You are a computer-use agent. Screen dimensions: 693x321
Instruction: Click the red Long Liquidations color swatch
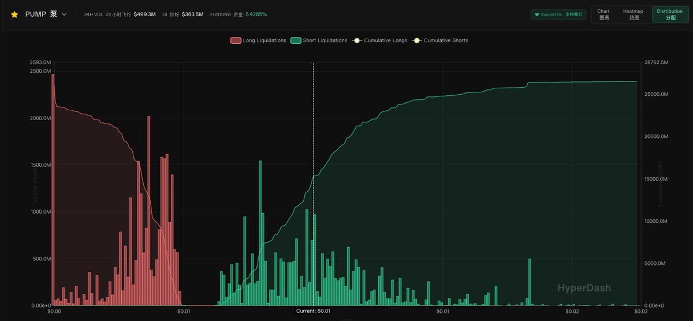236,40
